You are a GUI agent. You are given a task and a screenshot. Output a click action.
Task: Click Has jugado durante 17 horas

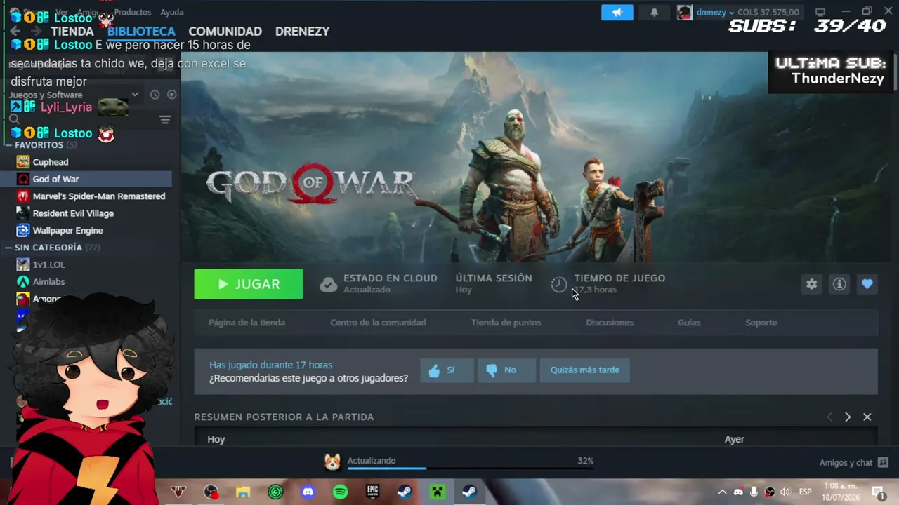[270, 365]
